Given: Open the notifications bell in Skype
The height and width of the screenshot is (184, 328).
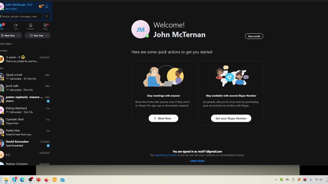Looking at the screenshot, I should tap(47, 6).
